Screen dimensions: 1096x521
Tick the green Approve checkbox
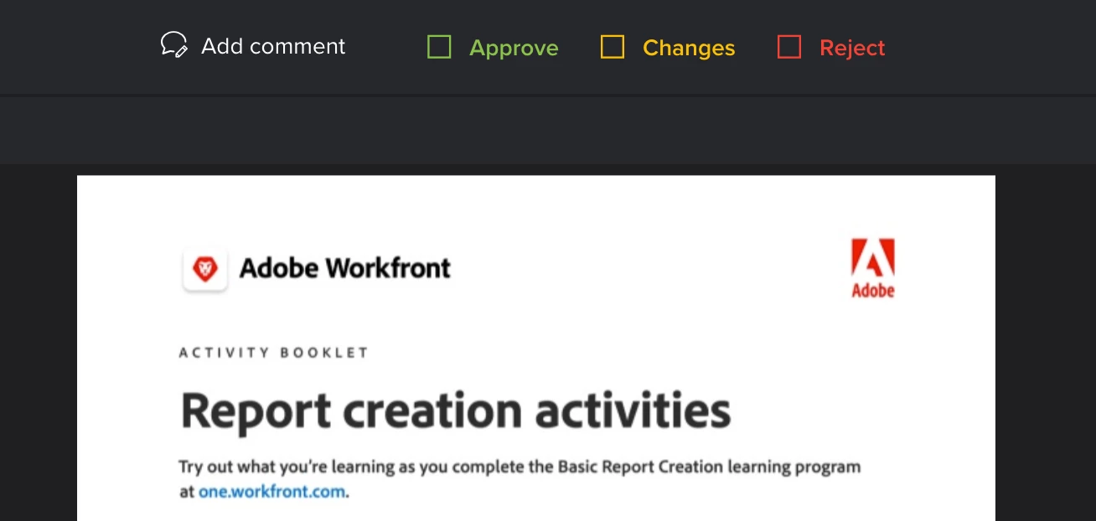tap(439, 47)
